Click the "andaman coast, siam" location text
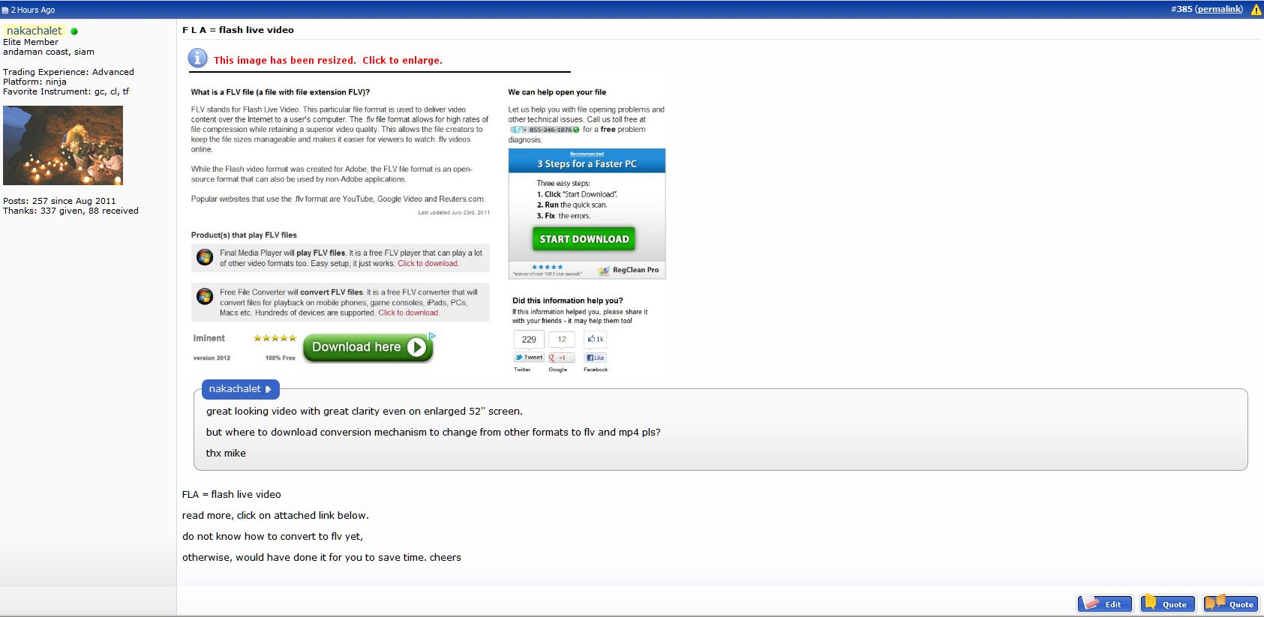Screen dimensions: 1264x617 (x=49, y=52)
